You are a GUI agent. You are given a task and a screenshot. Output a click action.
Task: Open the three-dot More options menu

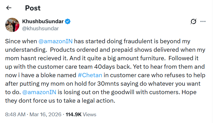(x=203, y=22)
